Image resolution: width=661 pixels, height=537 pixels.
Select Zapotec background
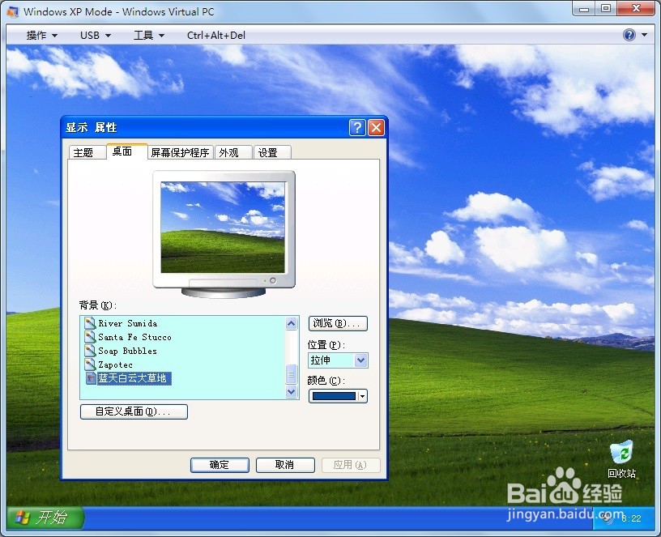(x=115, y=364)
